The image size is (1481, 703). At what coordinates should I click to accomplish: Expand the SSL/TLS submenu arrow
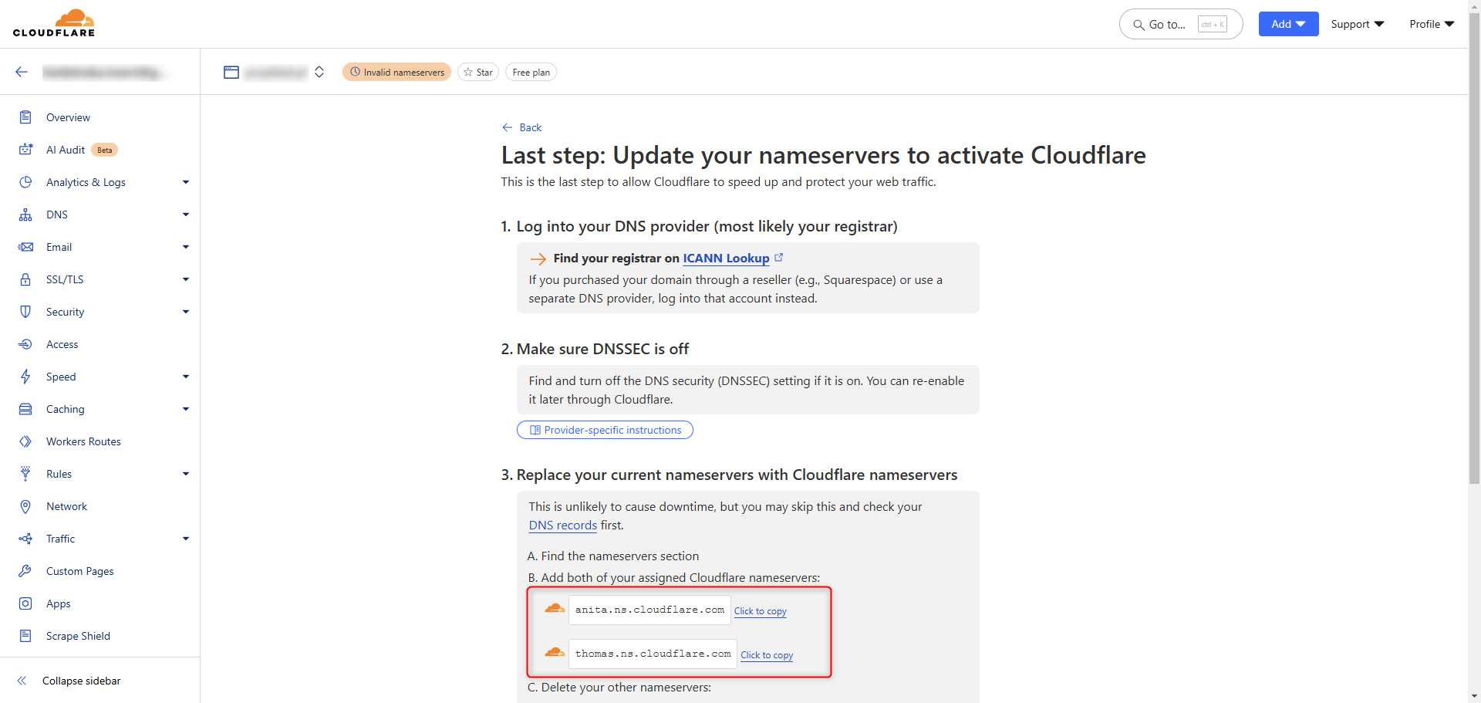click(x=186, y=279)
